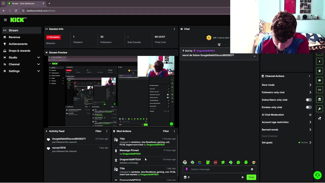Click the browser back arrow

[4, 11]
